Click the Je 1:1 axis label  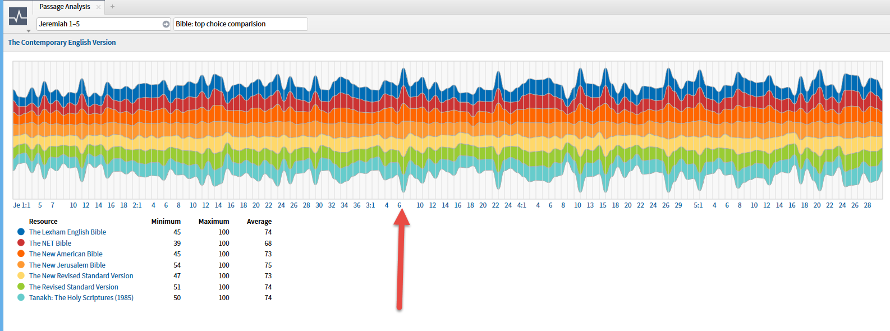tap(22, 205)
